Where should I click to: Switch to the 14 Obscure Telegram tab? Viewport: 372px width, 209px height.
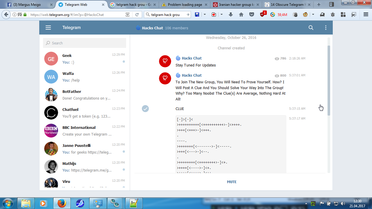coord(287,5)
